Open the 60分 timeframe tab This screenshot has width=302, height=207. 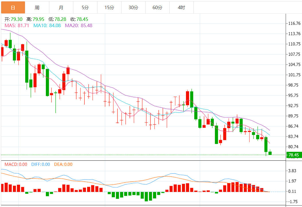pos(157,7)
